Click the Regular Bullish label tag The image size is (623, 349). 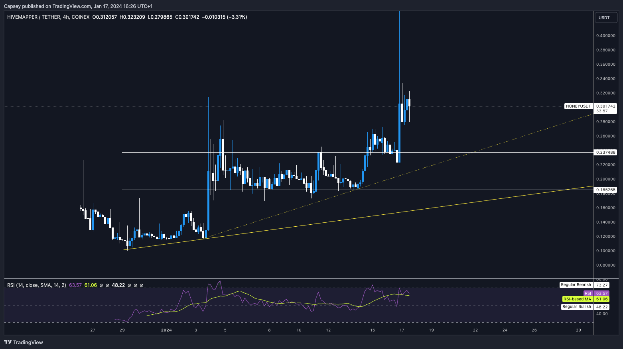point(576,307)
